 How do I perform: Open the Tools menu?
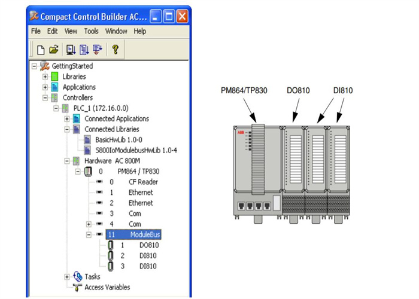click(92, 31)
